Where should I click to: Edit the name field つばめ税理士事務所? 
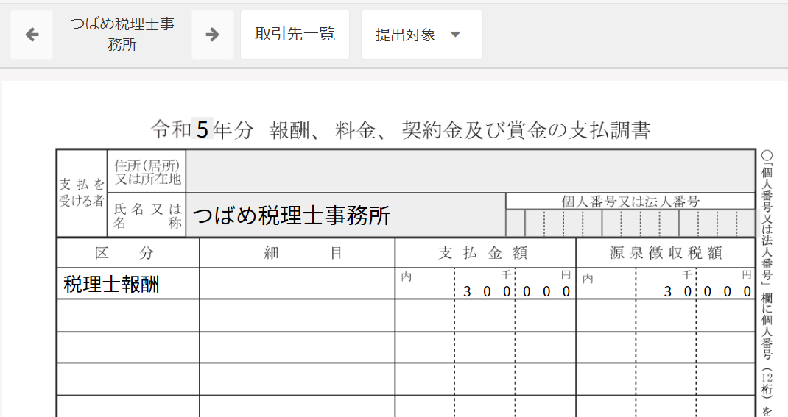click(345, 215)
